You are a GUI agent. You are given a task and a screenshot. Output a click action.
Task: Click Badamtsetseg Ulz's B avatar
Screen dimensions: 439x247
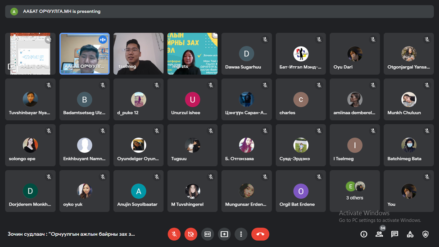click(x=84, y=99)
